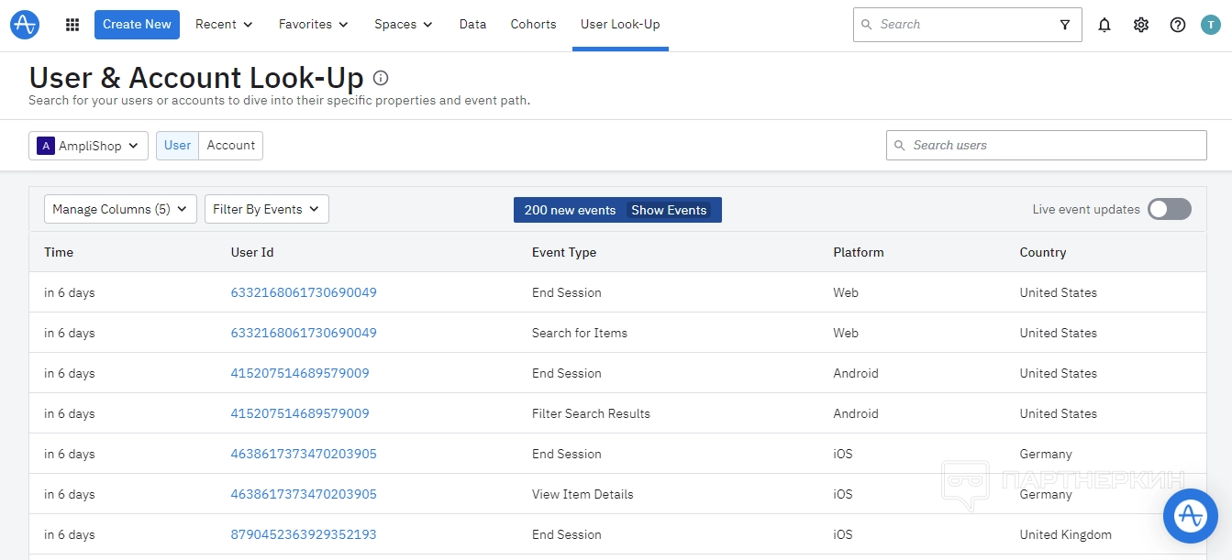Open the user profile avatar
The height and width of the screenshot is (560, 1232).
(x=1210, y=25)
